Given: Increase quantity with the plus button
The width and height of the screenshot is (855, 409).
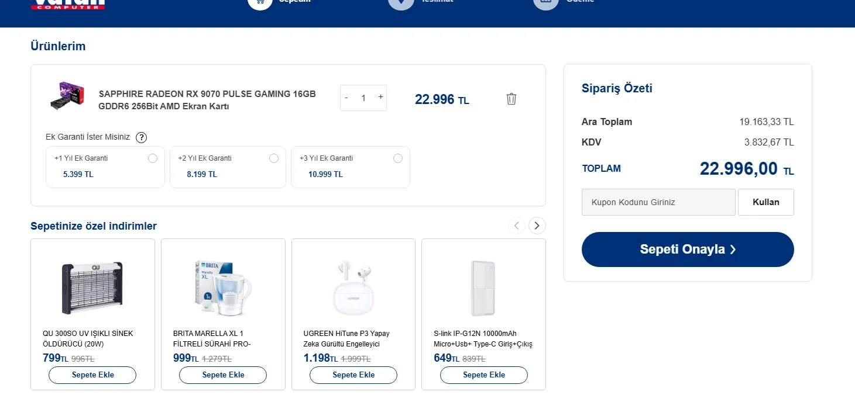Looking at the screenshot, I should [x=380, y=97].
